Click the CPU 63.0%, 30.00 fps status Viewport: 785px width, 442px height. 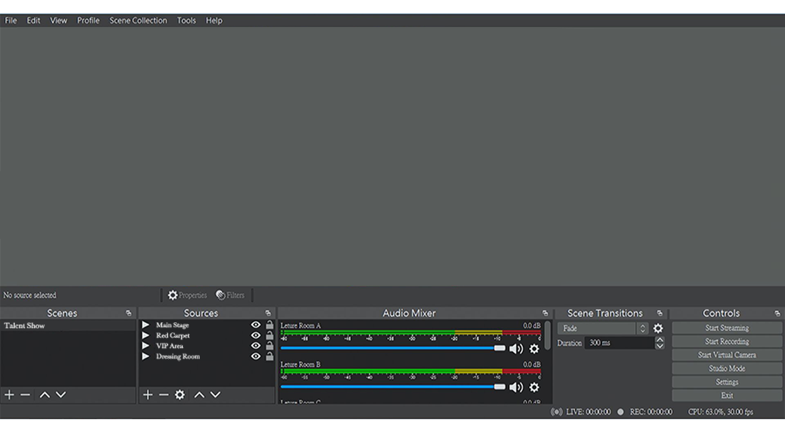point(721,412)
